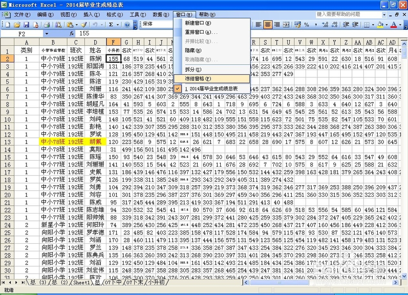
Task: Open the Borders dropdown arrow
Action: click(x=372, y=25)
